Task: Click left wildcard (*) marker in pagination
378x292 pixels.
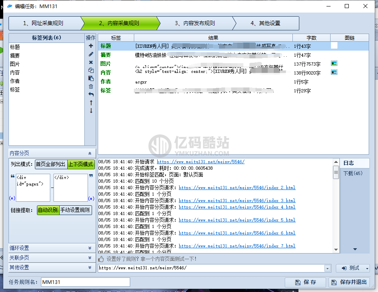Action: pyautogui.click(x=12, y=198)
